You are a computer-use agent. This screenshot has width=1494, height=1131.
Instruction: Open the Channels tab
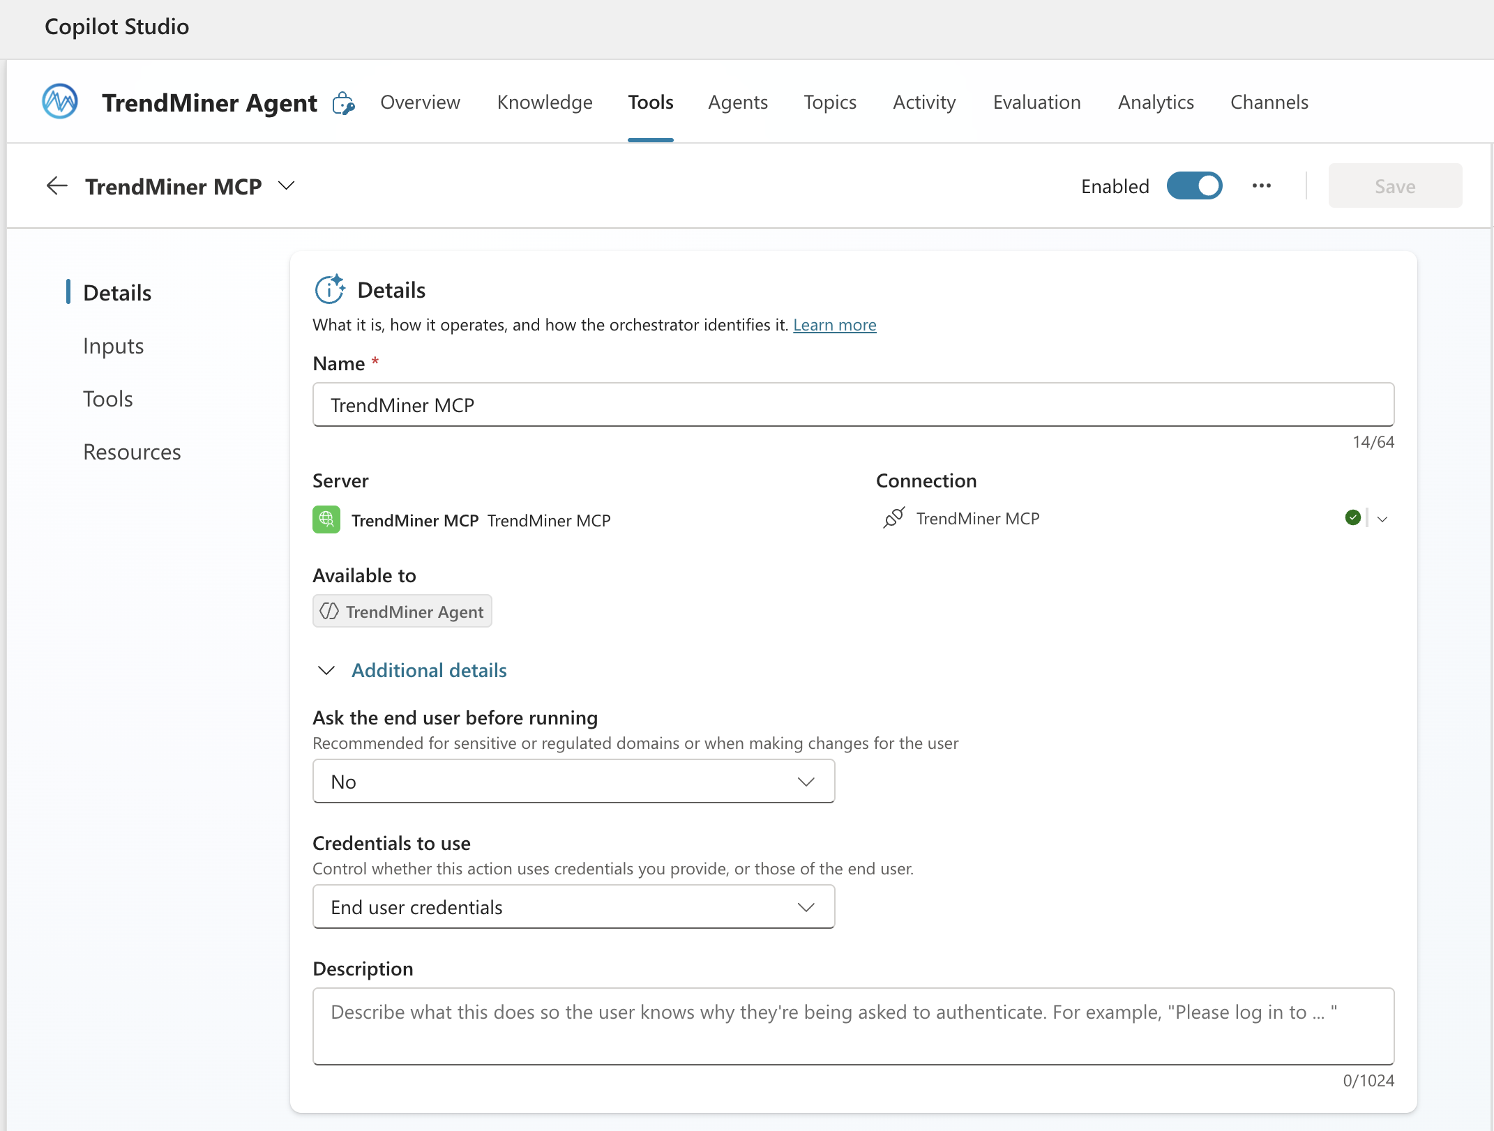tap(1269, 103)
